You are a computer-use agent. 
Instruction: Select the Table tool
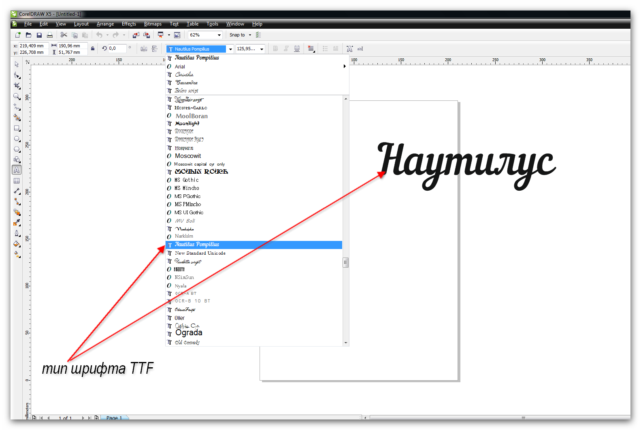(17, 181)
